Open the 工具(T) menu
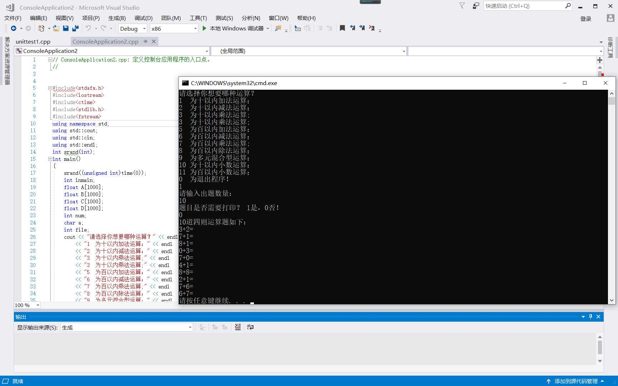Viewport: 618px width, 386px height. (x=198, y=18)
